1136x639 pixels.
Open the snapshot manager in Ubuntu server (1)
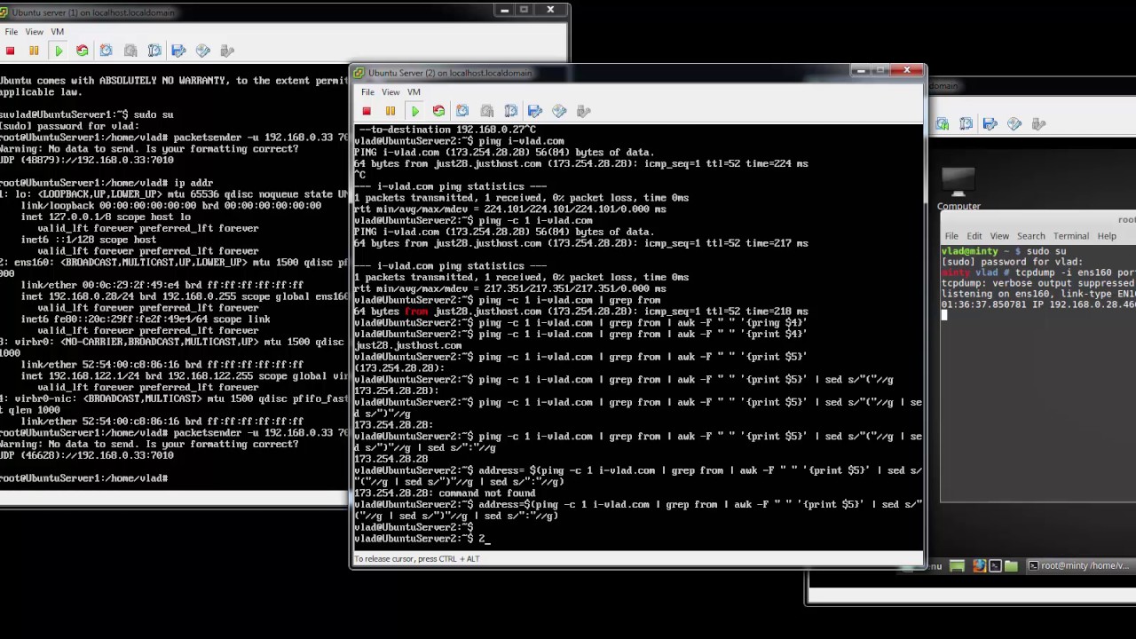pyautogui.click(x=154, y=51)
